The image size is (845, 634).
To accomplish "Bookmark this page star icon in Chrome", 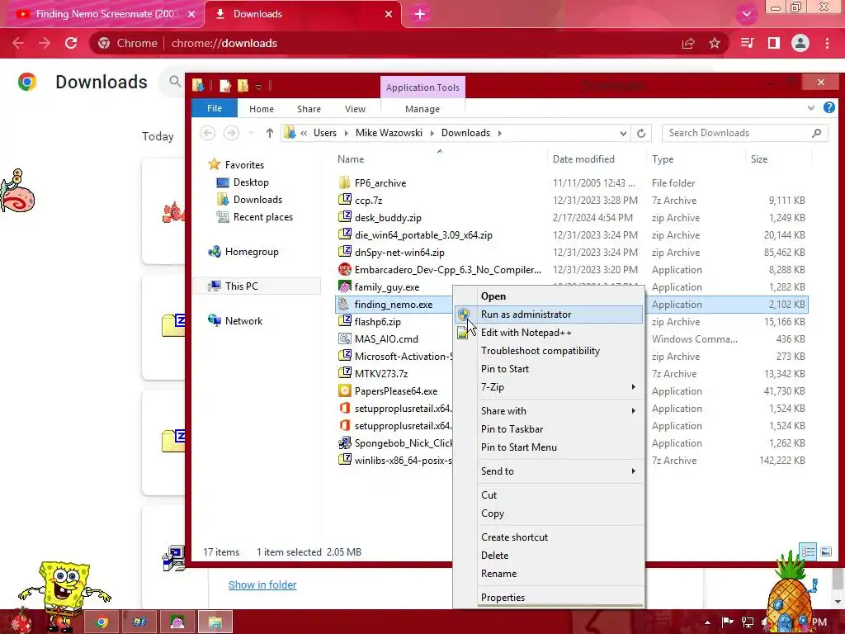I will coord(715,43).
